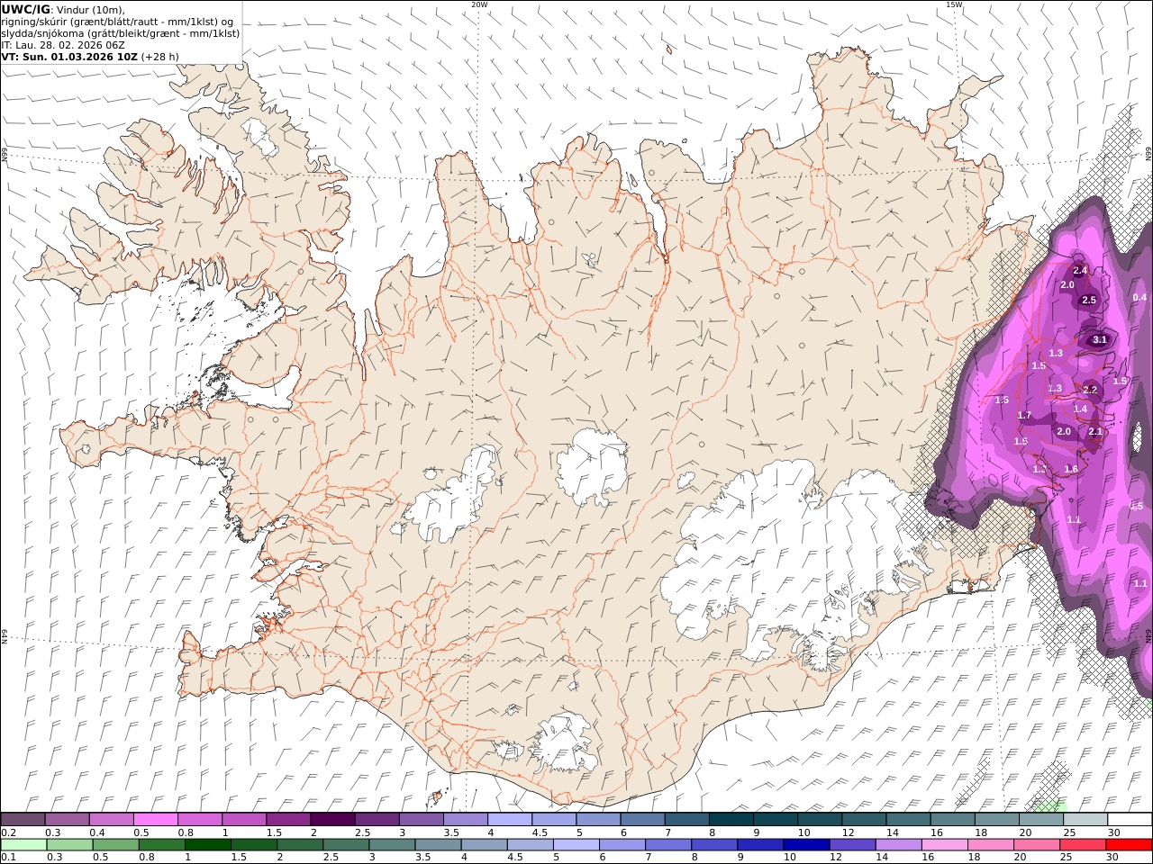The image size is (1153, 864).
Task: Select the darkest purple 2–2.5 legend swatch
Action: tap(332, 820)
